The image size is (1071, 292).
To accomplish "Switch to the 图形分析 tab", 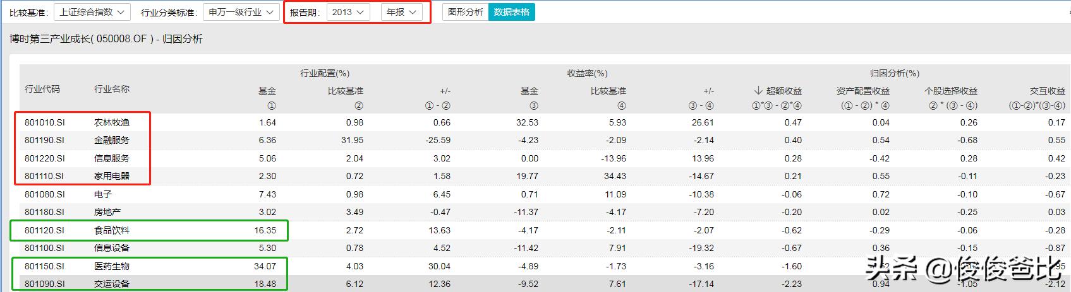I will (x=466, y=12).
